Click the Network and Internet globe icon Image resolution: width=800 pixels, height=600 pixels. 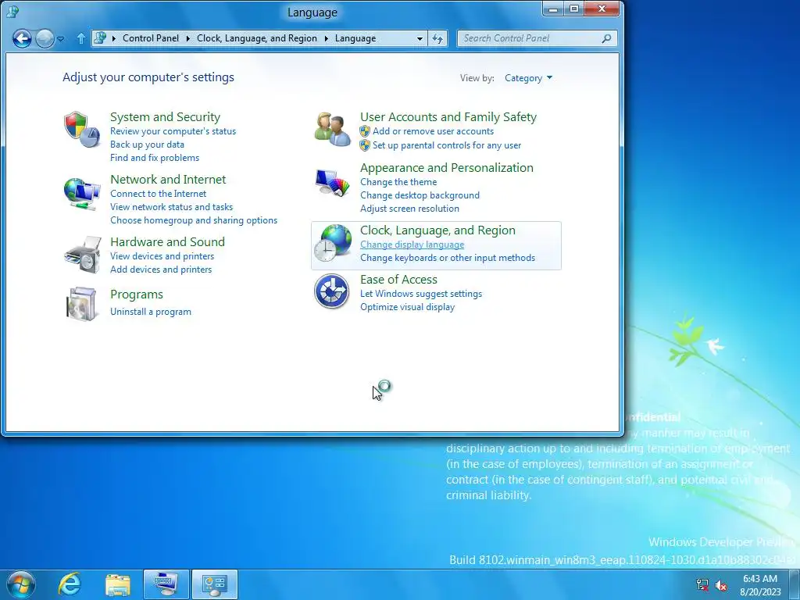tap(81, 194)
